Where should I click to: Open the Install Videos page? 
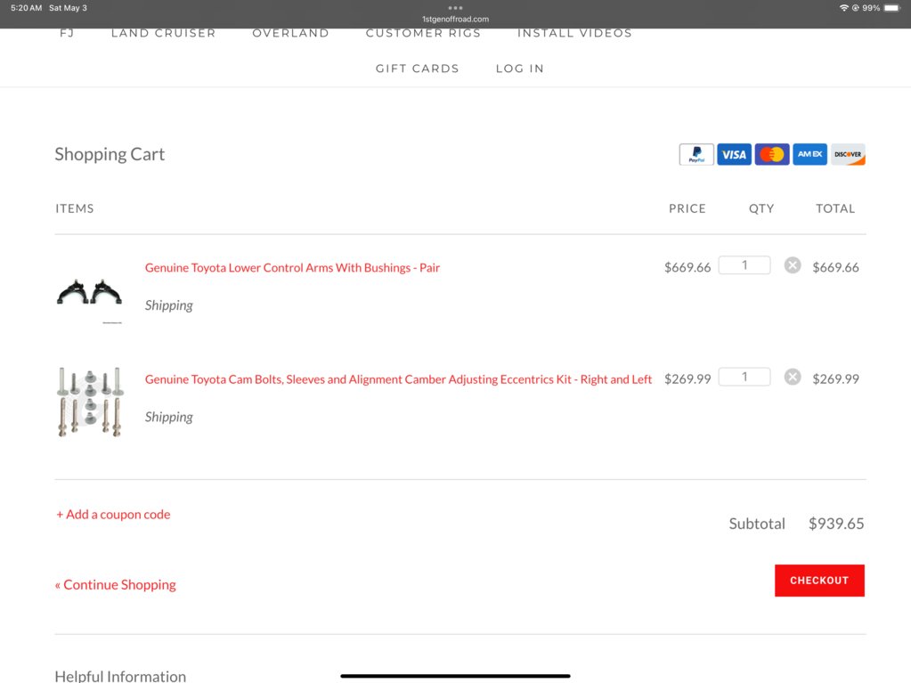574,33
